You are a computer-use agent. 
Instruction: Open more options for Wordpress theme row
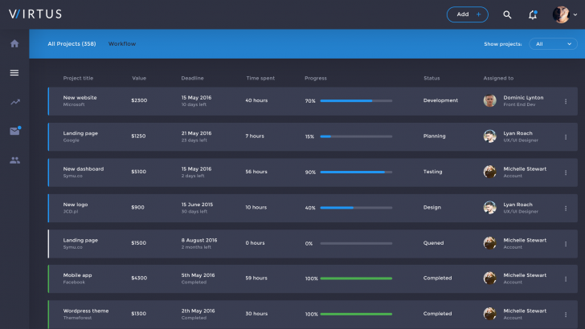[x=566, y=315]
